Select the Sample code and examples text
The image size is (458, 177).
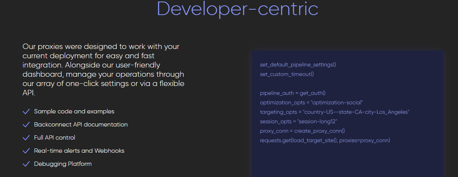[x=74, y=111]
